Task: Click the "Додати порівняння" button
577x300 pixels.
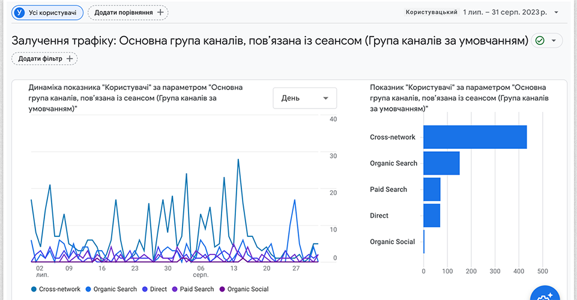Action: point(128,13)
